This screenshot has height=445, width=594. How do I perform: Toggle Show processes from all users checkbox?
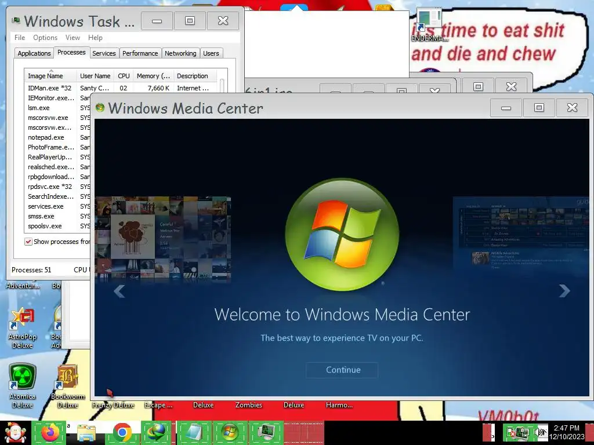click(x=28, y=242)
